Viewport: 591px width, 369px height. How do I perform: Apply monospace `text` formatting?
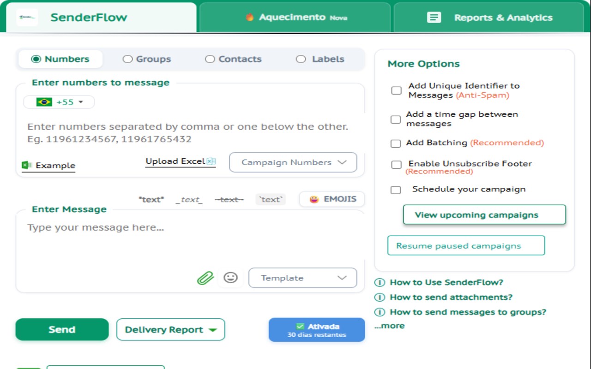point(271,200)
